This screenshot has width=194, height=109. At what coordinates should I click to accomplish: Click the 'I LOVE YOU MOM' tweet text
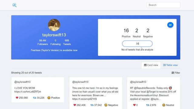pos(25,88)
